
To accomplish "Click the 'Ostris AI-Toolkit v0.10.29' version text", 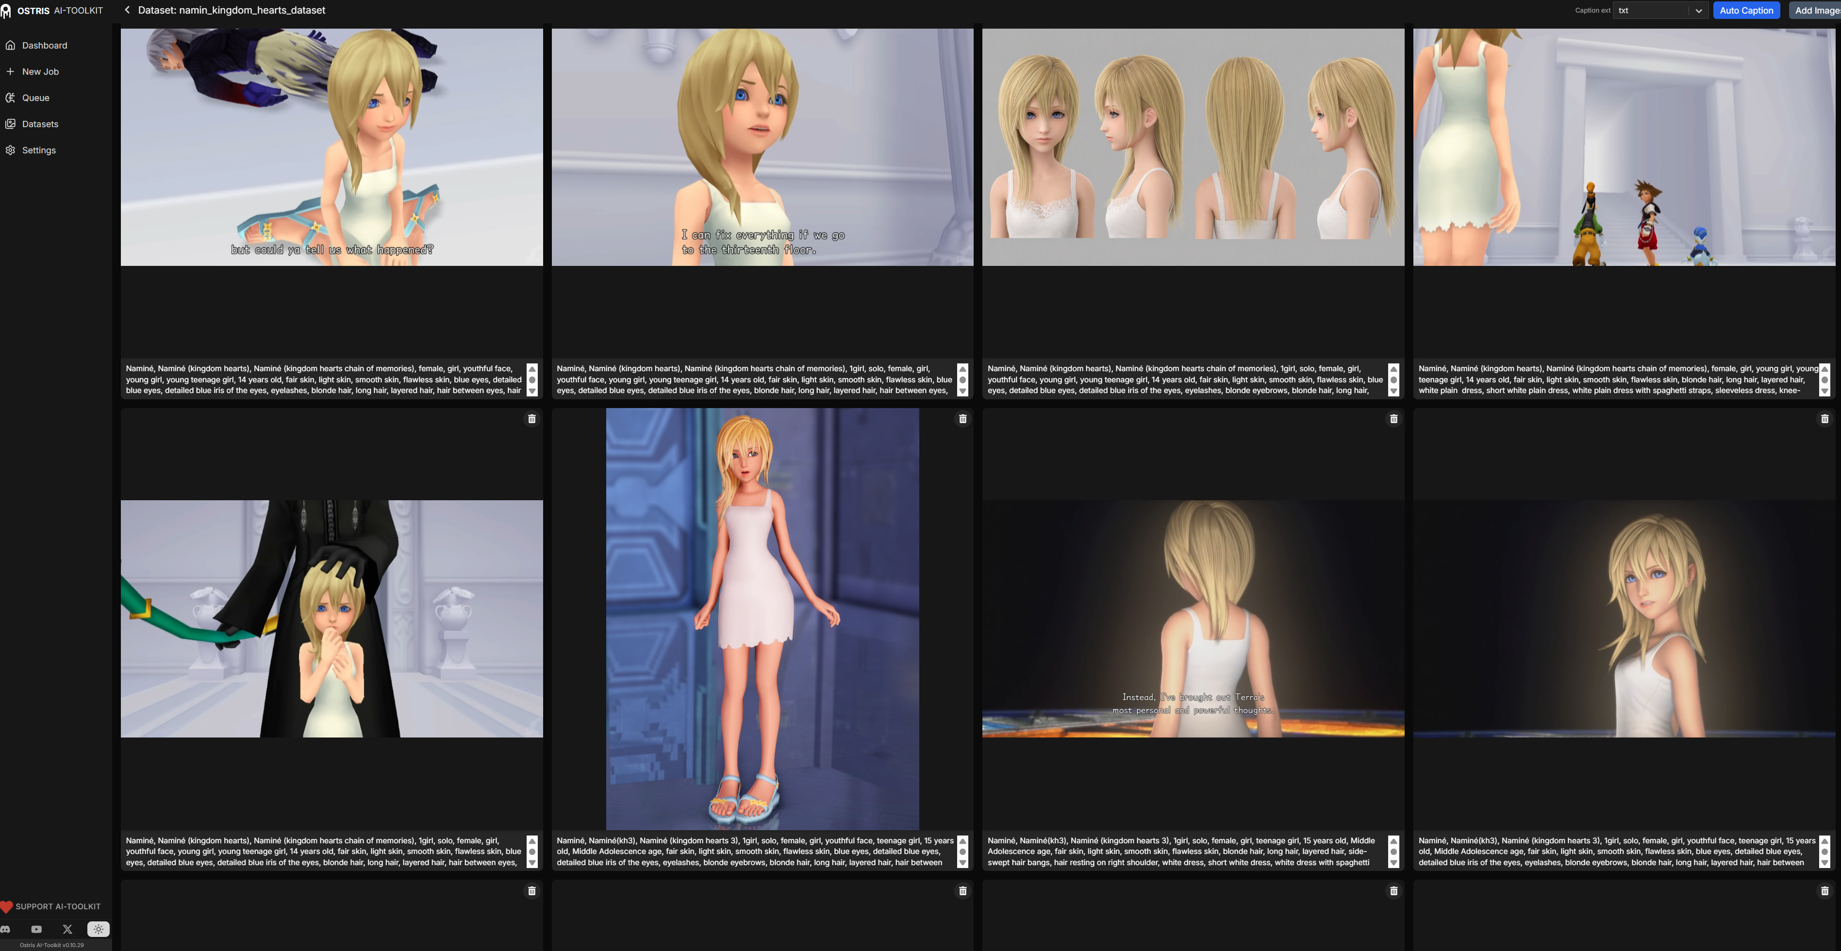I will pyautogui.click(x=51, y=945).
